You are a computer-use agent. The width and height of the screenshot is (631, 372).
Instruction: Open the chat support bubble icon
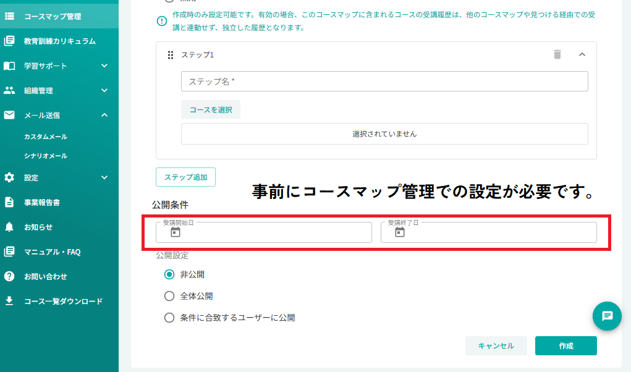point(607,316)
